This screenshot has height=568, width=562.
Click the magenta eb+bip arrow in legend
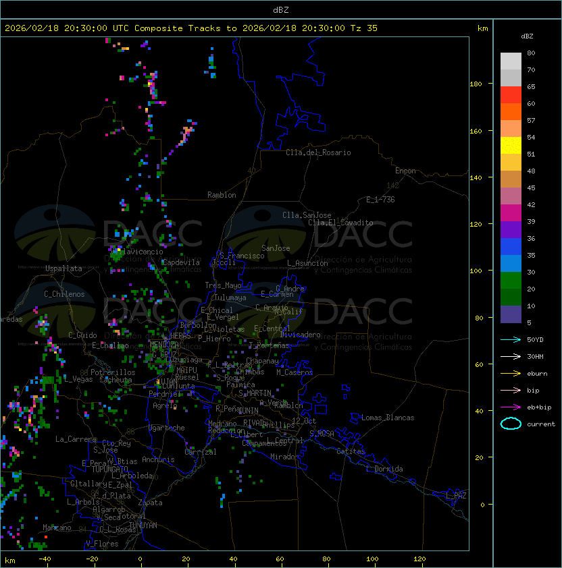[511, 407]
